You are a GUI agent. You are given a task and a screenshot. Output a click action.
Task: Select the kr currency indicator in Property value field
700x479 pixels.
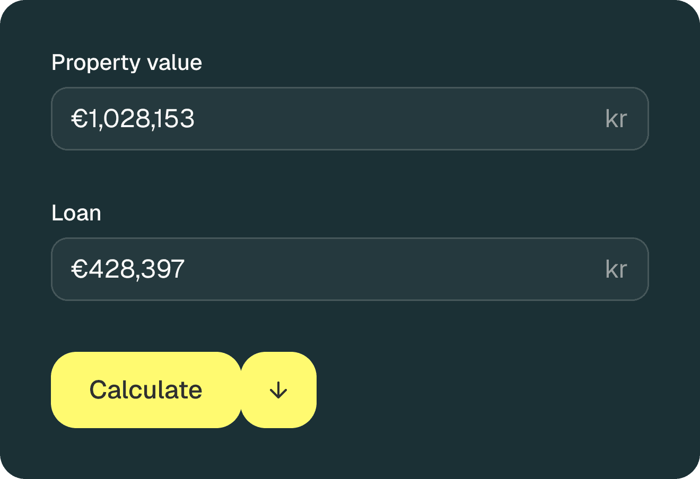click(617, 118)
